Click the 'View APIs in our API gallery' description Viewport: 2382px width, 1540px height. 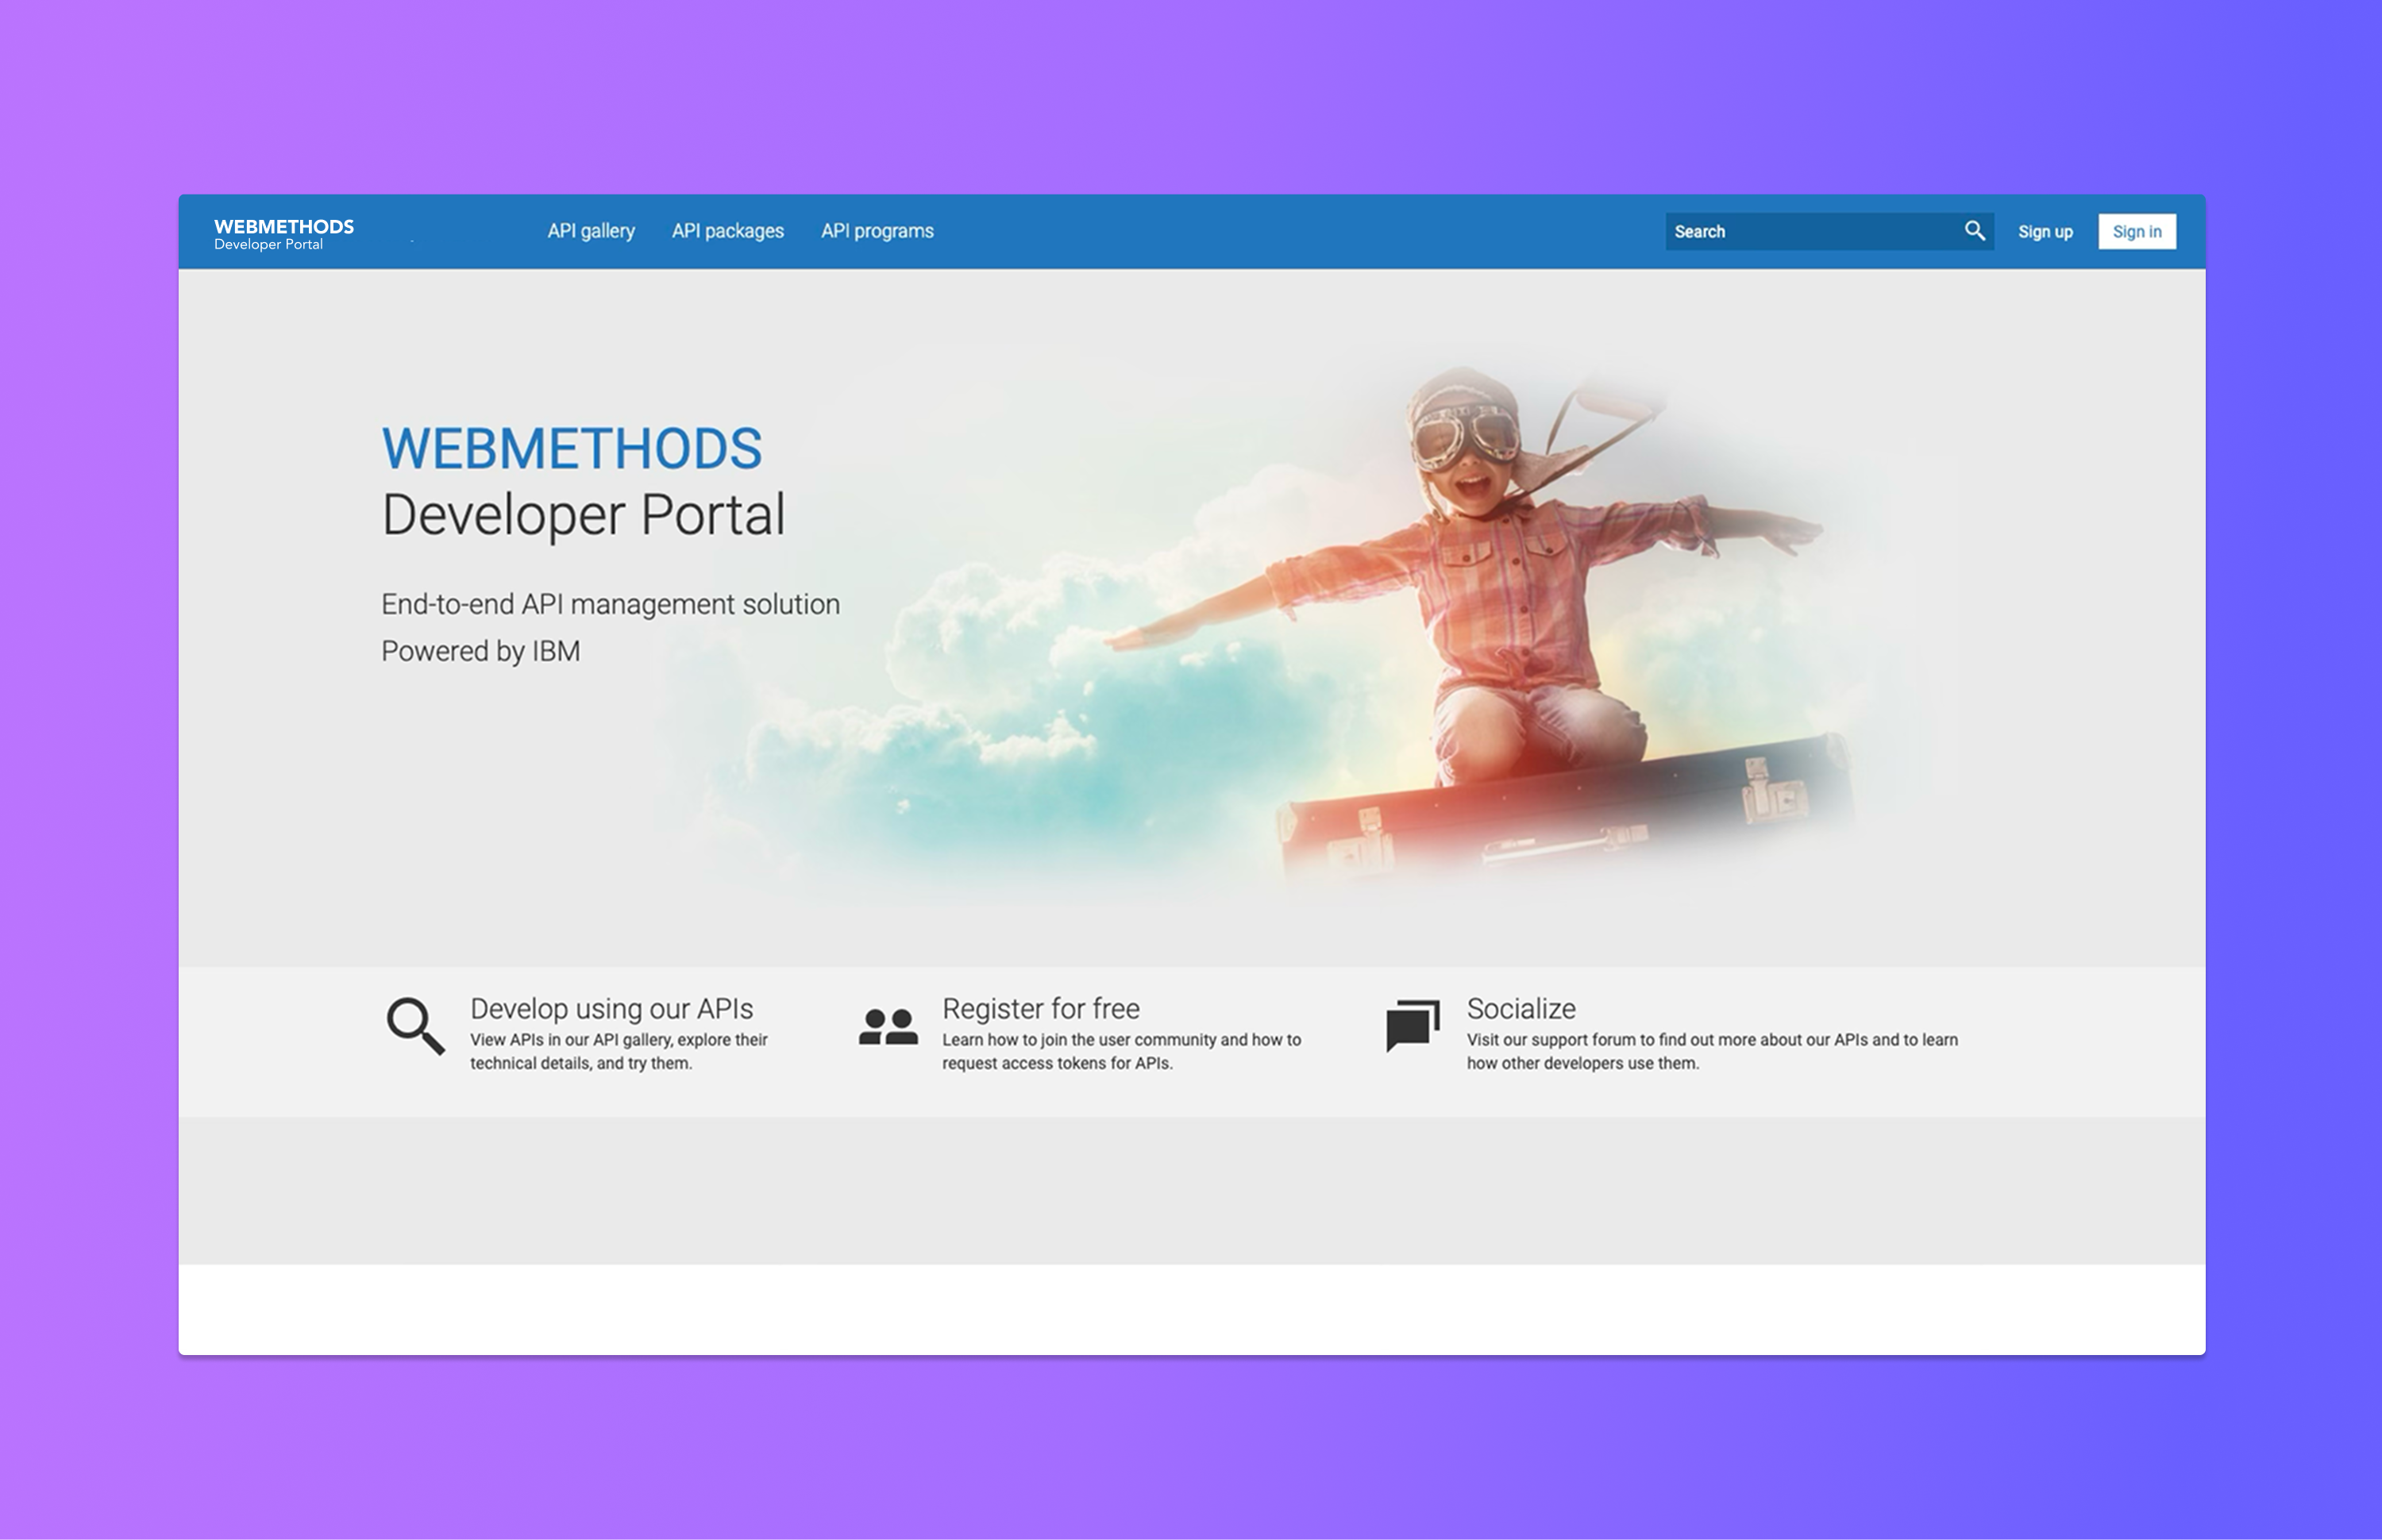point(619,1051)
